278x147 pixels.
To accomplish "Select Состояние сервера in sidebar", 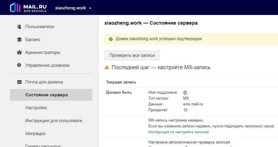I will coord(51,95).
